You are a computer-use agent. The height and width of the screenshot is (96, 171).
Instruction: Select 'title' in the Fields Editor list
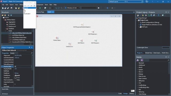(25, 11)
